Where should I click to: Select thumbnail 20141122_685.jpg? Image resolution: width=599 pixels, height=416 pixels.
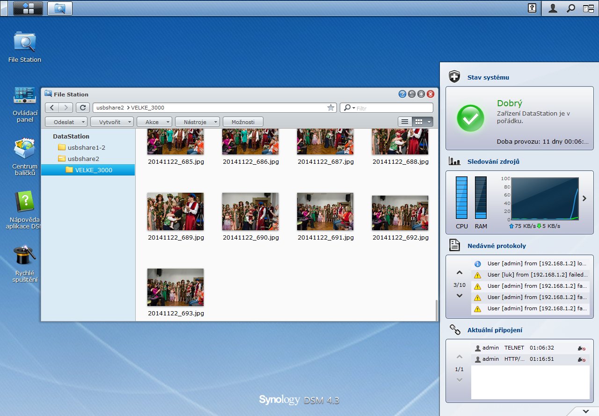coord(175,141)
